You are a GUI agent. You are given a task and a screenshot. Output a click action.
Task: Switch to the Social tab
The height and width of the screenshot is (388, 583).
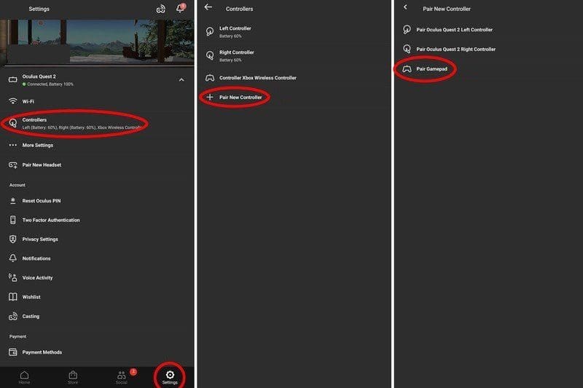coord(122,377)
